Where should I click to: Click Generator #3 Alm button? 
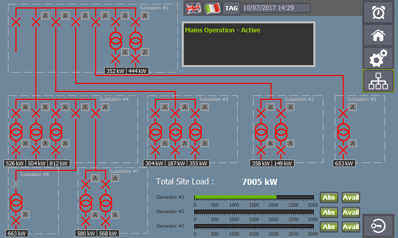click(x=329, y=227)
